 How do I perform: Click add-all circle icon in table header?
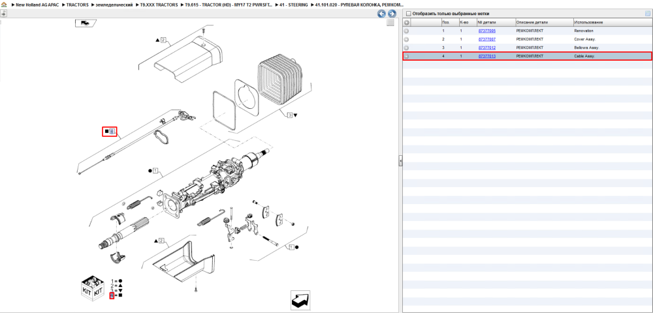point(407,22)
